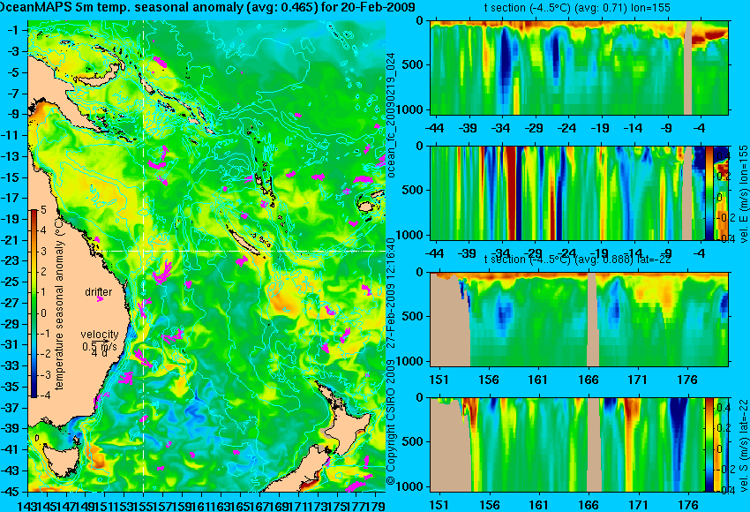This screenshot has height=512, width=750.
Task: Click the vel. E lon=155 color bar
Action: click(709, 193)
